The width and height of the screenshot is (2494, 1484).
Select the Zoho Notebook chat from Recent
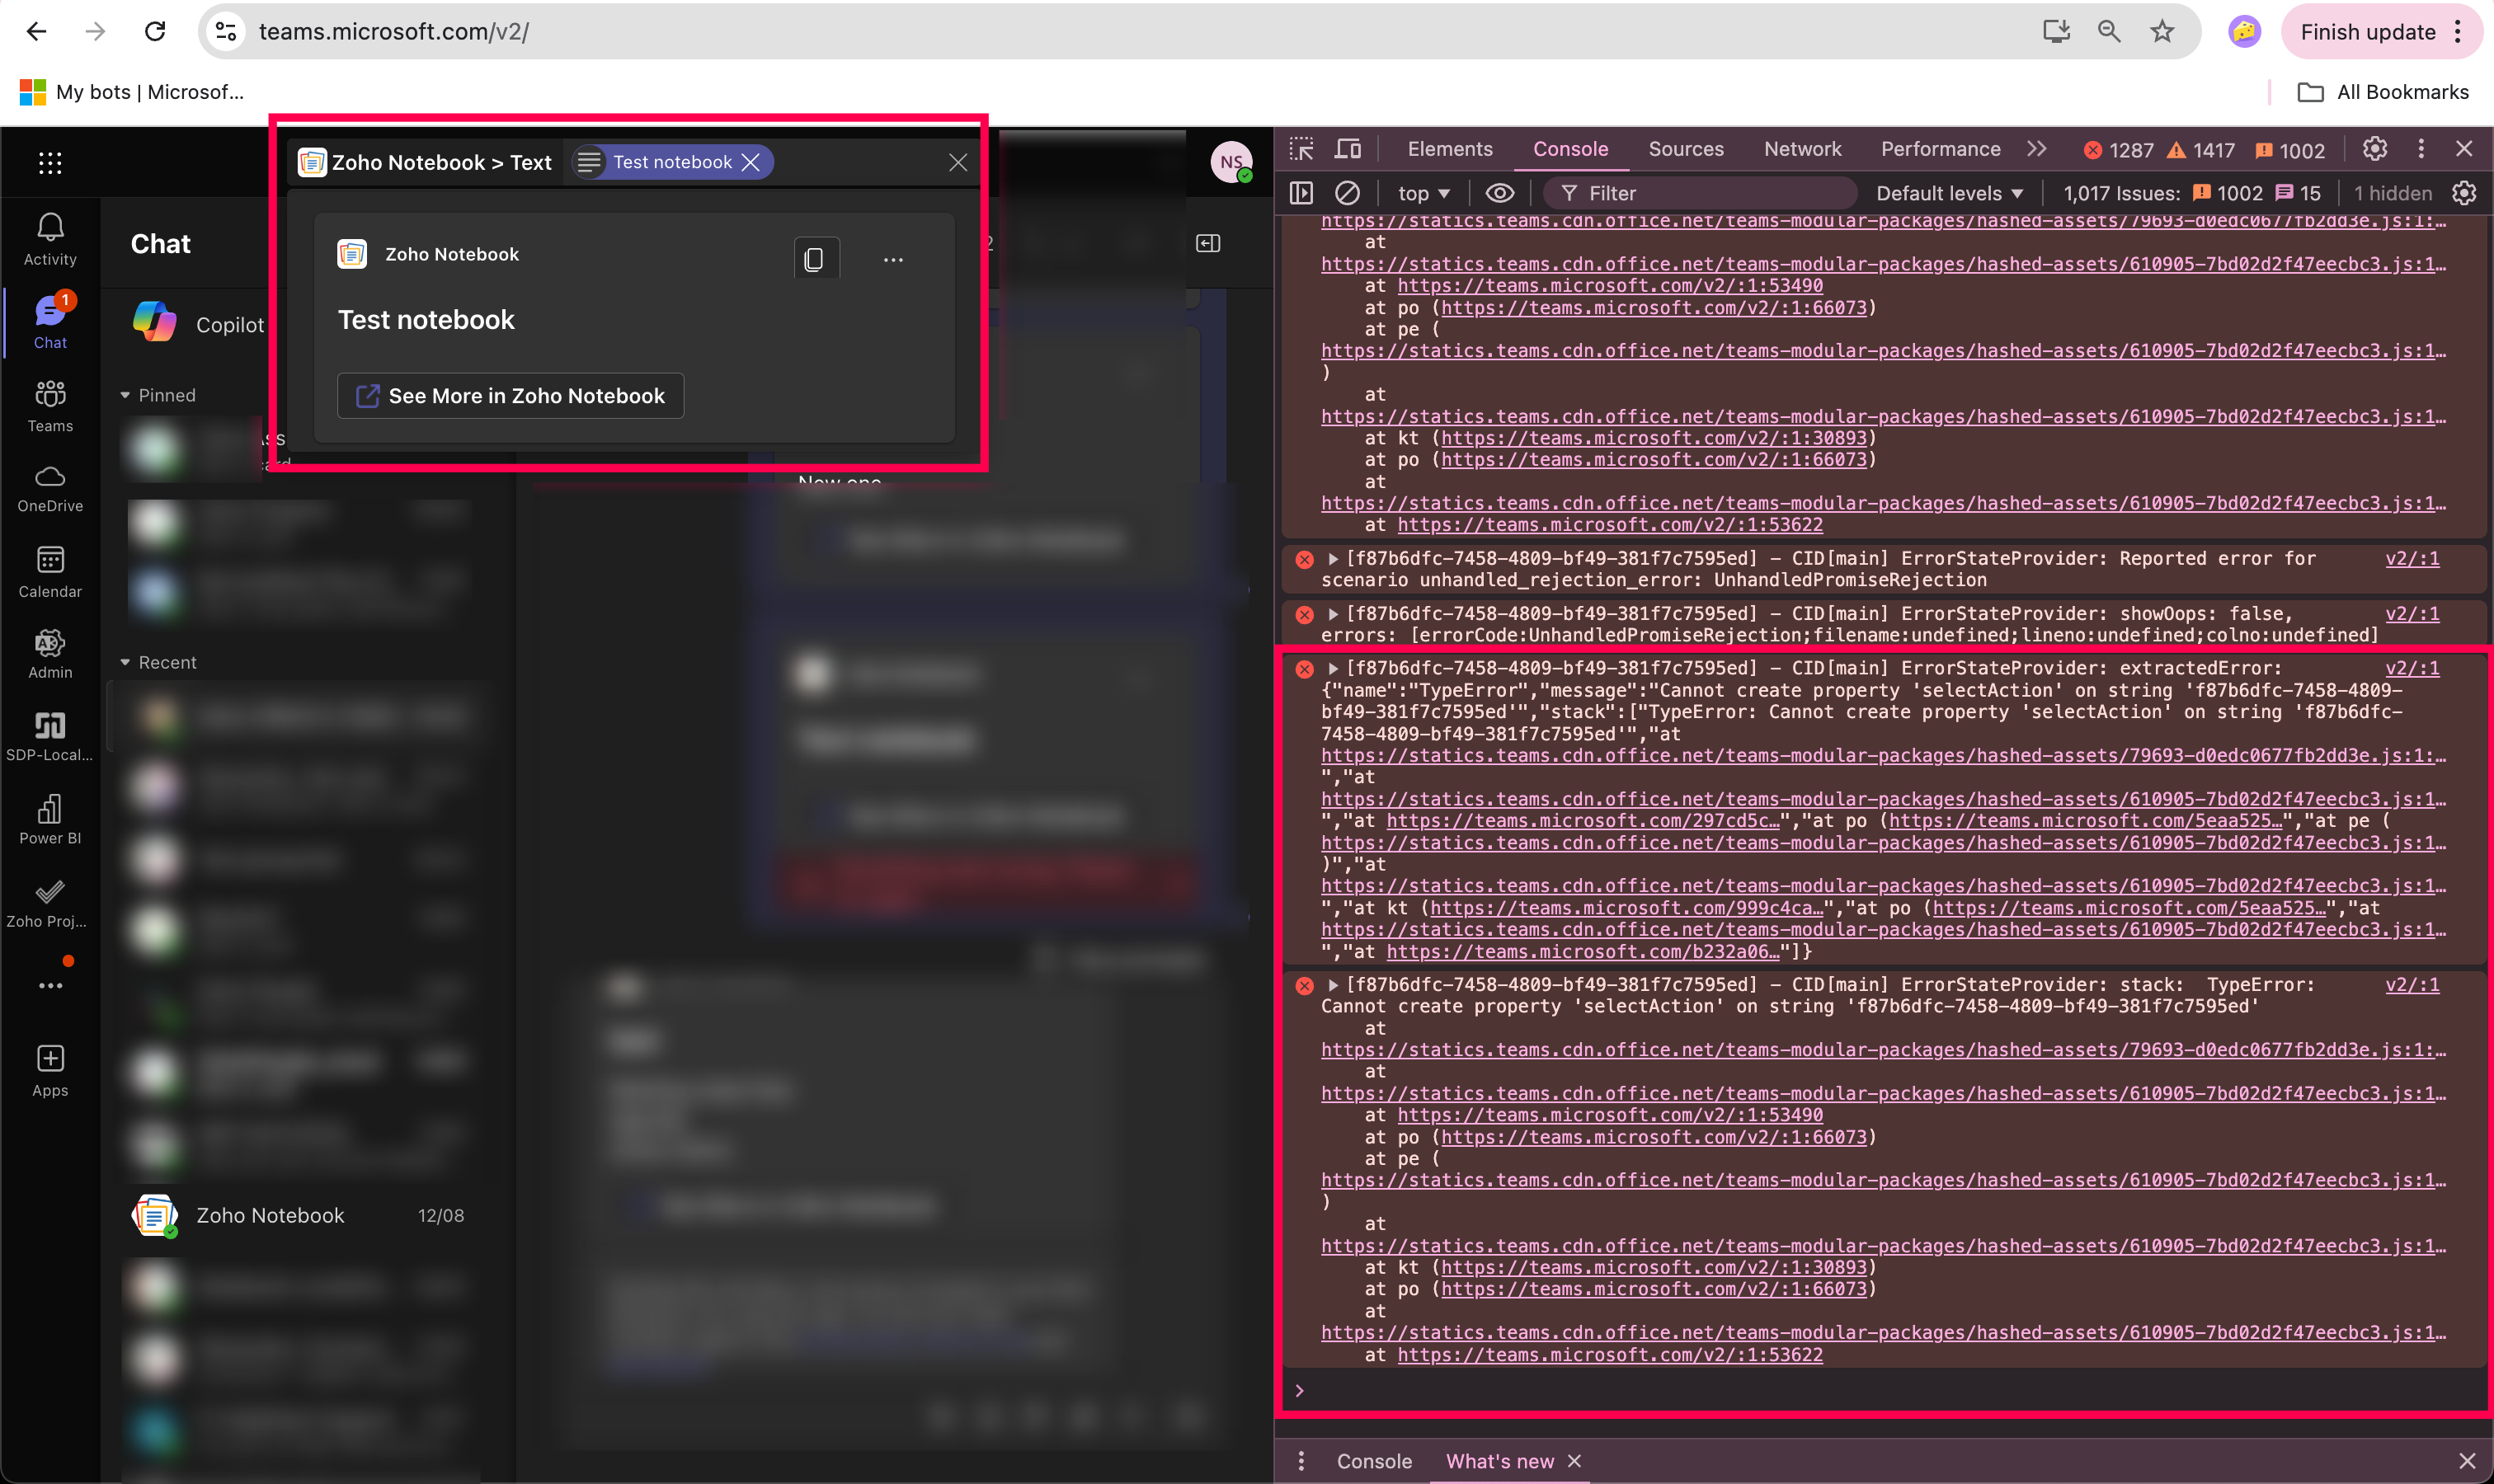point(271,1215)
